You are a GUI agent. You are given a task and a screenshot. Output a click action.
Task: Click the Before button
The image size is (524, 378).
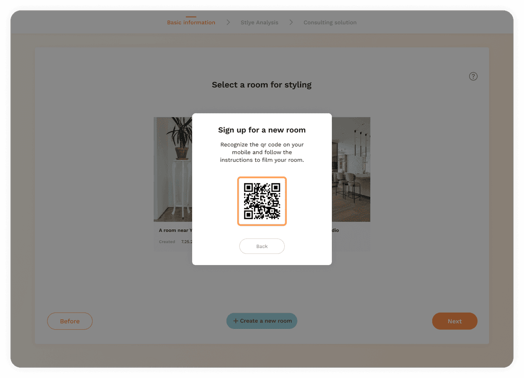click(70, 321)
